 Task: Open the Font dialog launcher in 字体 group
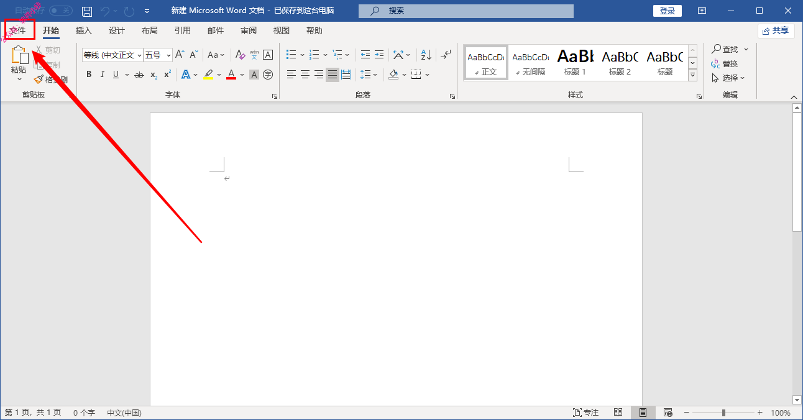click(274, 96)
